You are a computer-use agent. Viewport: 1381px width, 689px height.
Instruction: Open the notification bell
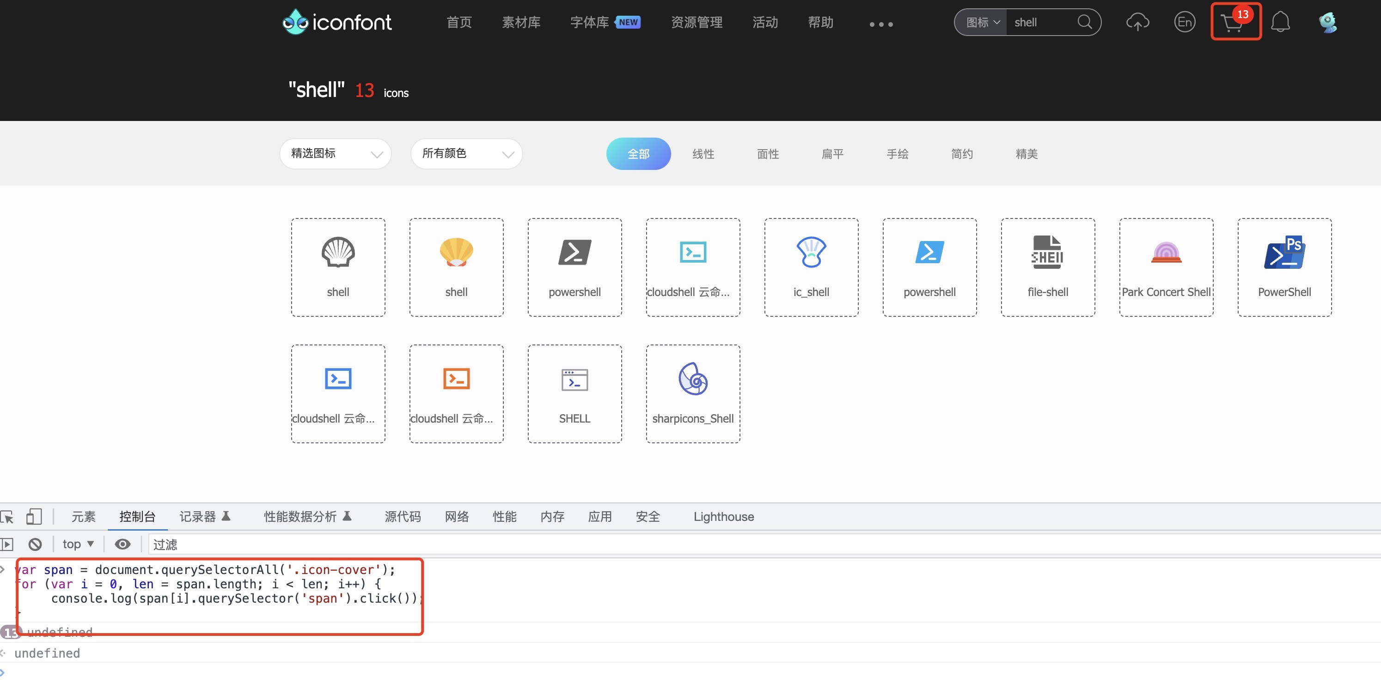(x=1280, y=23)
